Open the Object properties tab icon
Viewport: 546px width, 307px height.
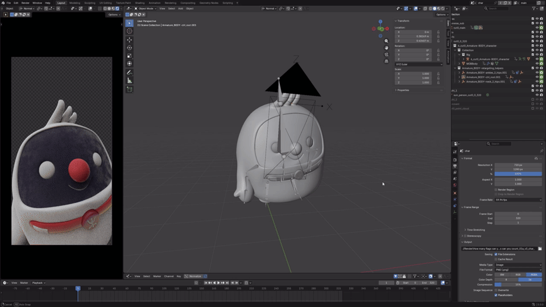(x=455, y=193)
